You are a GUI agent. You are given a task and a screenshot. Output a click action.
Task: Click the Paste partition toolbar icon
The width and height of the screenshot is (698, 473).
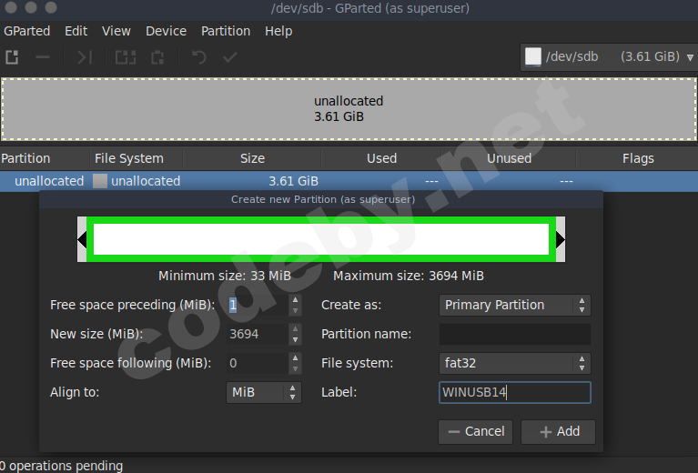[x=157, y=57]
